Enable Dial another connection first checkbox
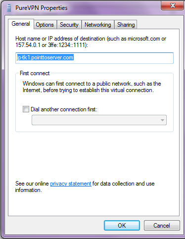185x239 pixels. [26, 109]
